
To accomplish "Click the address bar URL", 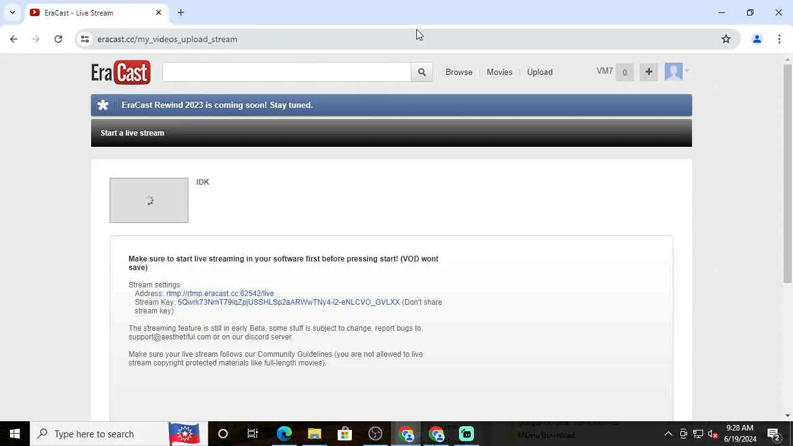I will pyautogui.click(x=167, y=39).
